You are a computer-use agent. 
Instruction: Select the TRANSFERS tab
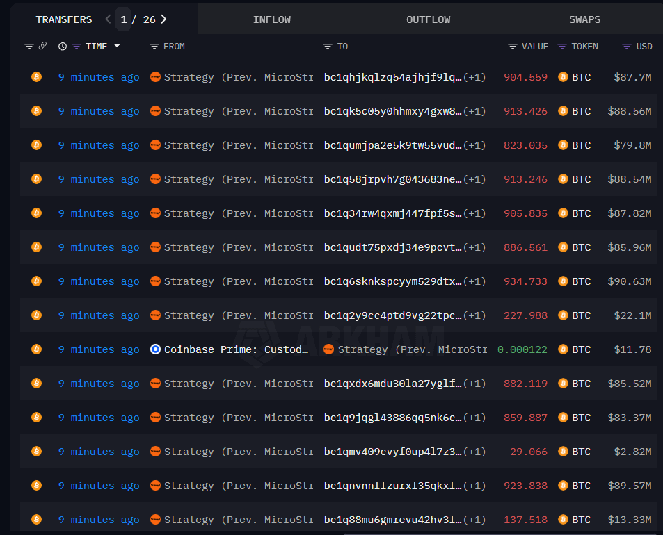[x=64, y=19]
